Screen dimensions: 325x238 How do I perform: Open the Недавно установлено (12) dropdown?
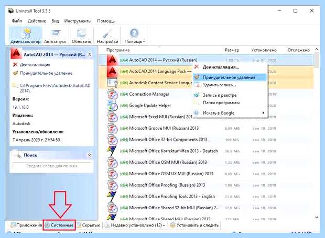point(135,225)
